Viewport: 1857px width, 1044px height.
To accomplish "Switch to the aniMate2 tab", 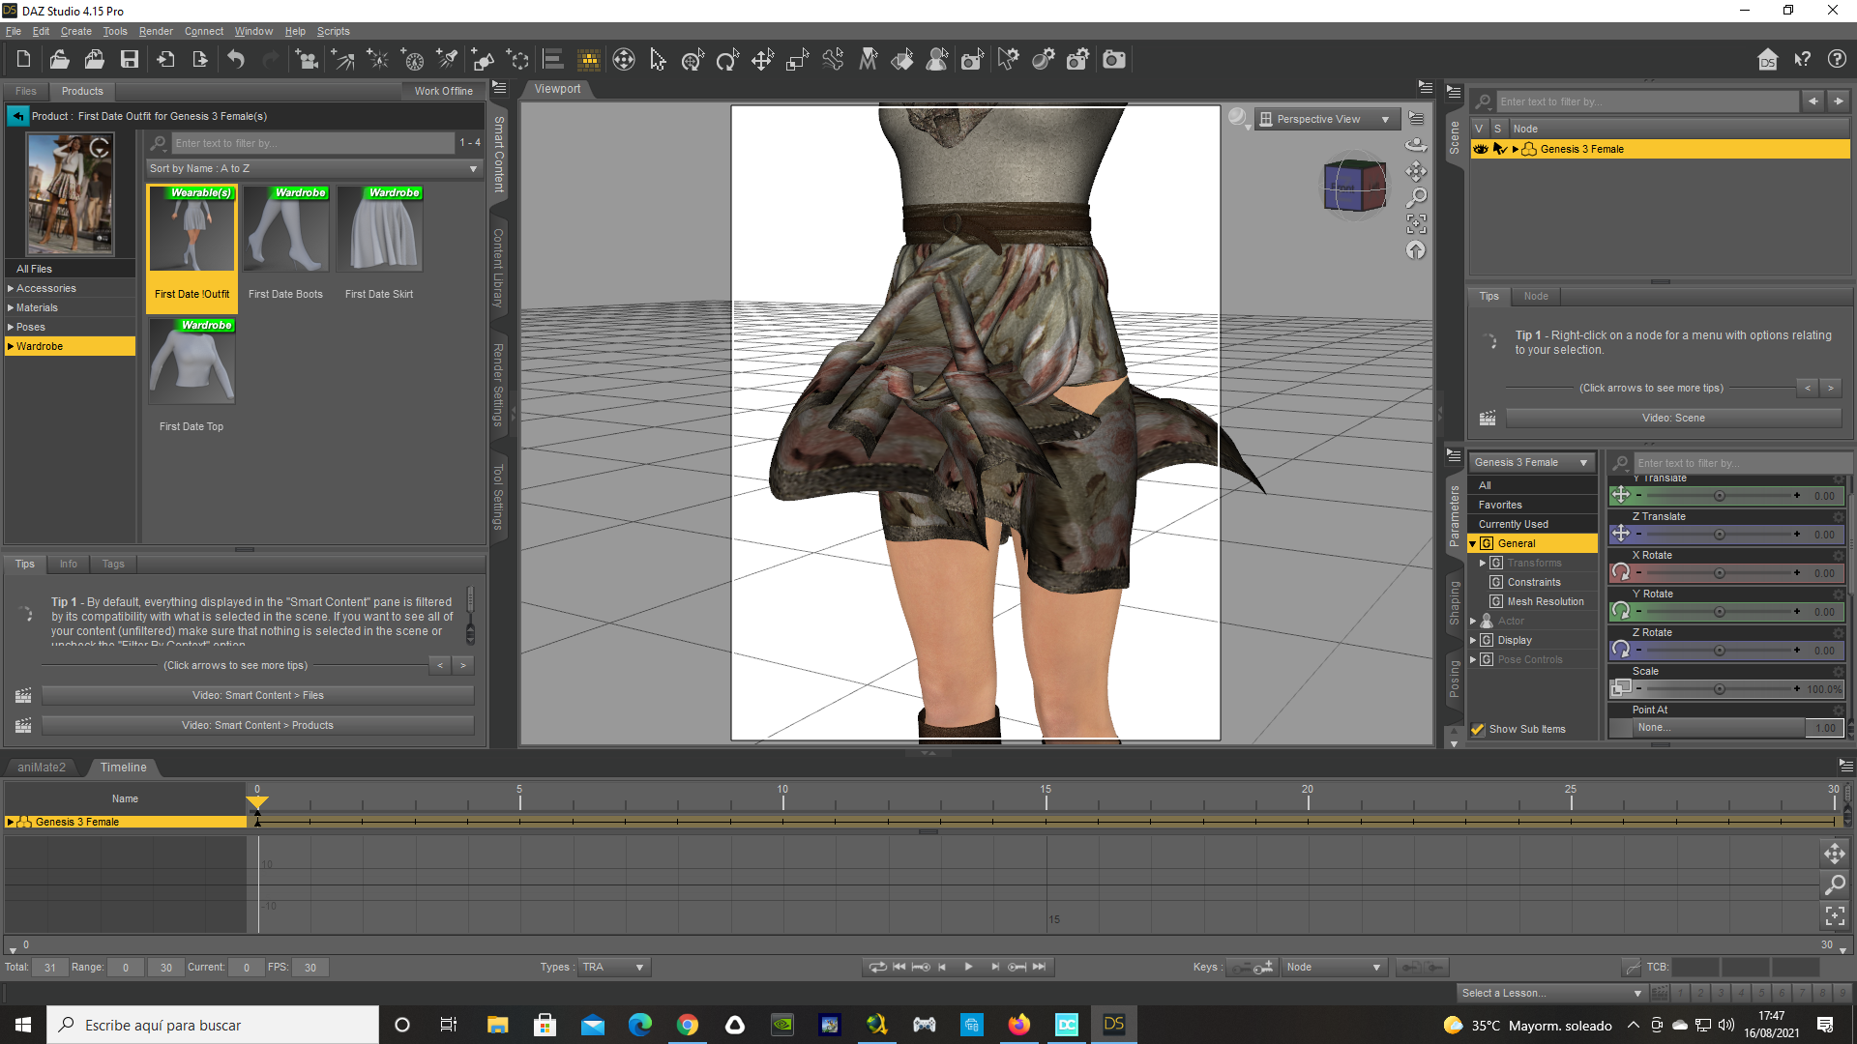I will 42,768.
